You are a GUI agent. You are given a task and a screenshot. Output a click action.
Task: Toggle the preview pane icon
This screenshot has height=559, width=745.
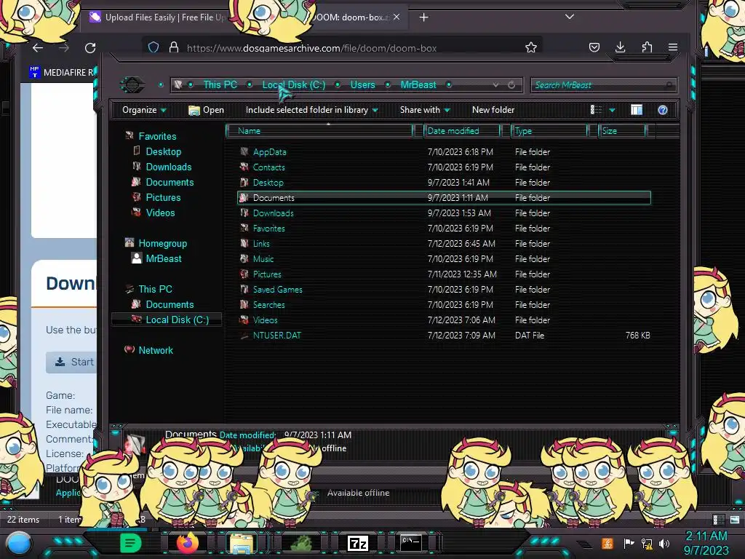click(x=637, y=110)
